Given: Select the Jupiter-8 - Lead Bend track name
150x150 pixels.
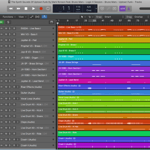Looking at the screenshot, I should point(32,81).
